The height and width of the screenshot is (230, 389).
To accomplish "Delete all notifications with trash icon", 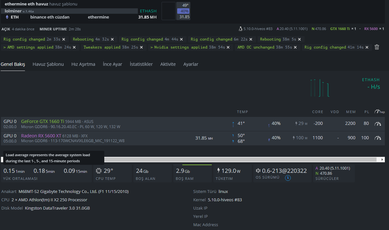I will [x=377, y=47].
